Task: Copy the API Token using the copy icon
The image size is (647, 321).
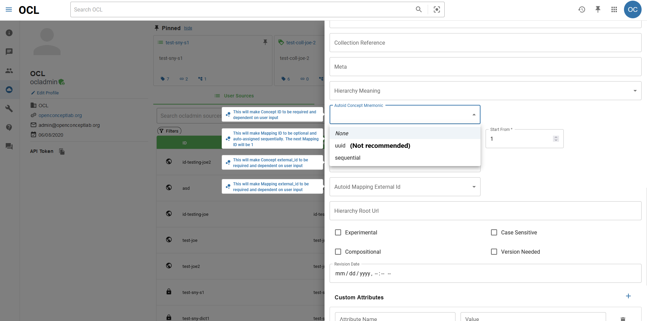Action: [x=62, y=152]
